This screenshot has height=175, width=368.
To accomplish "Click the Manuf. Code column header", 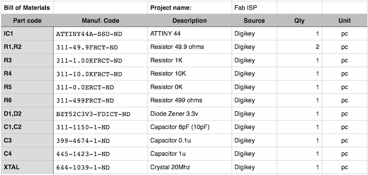I will (100, 20).
